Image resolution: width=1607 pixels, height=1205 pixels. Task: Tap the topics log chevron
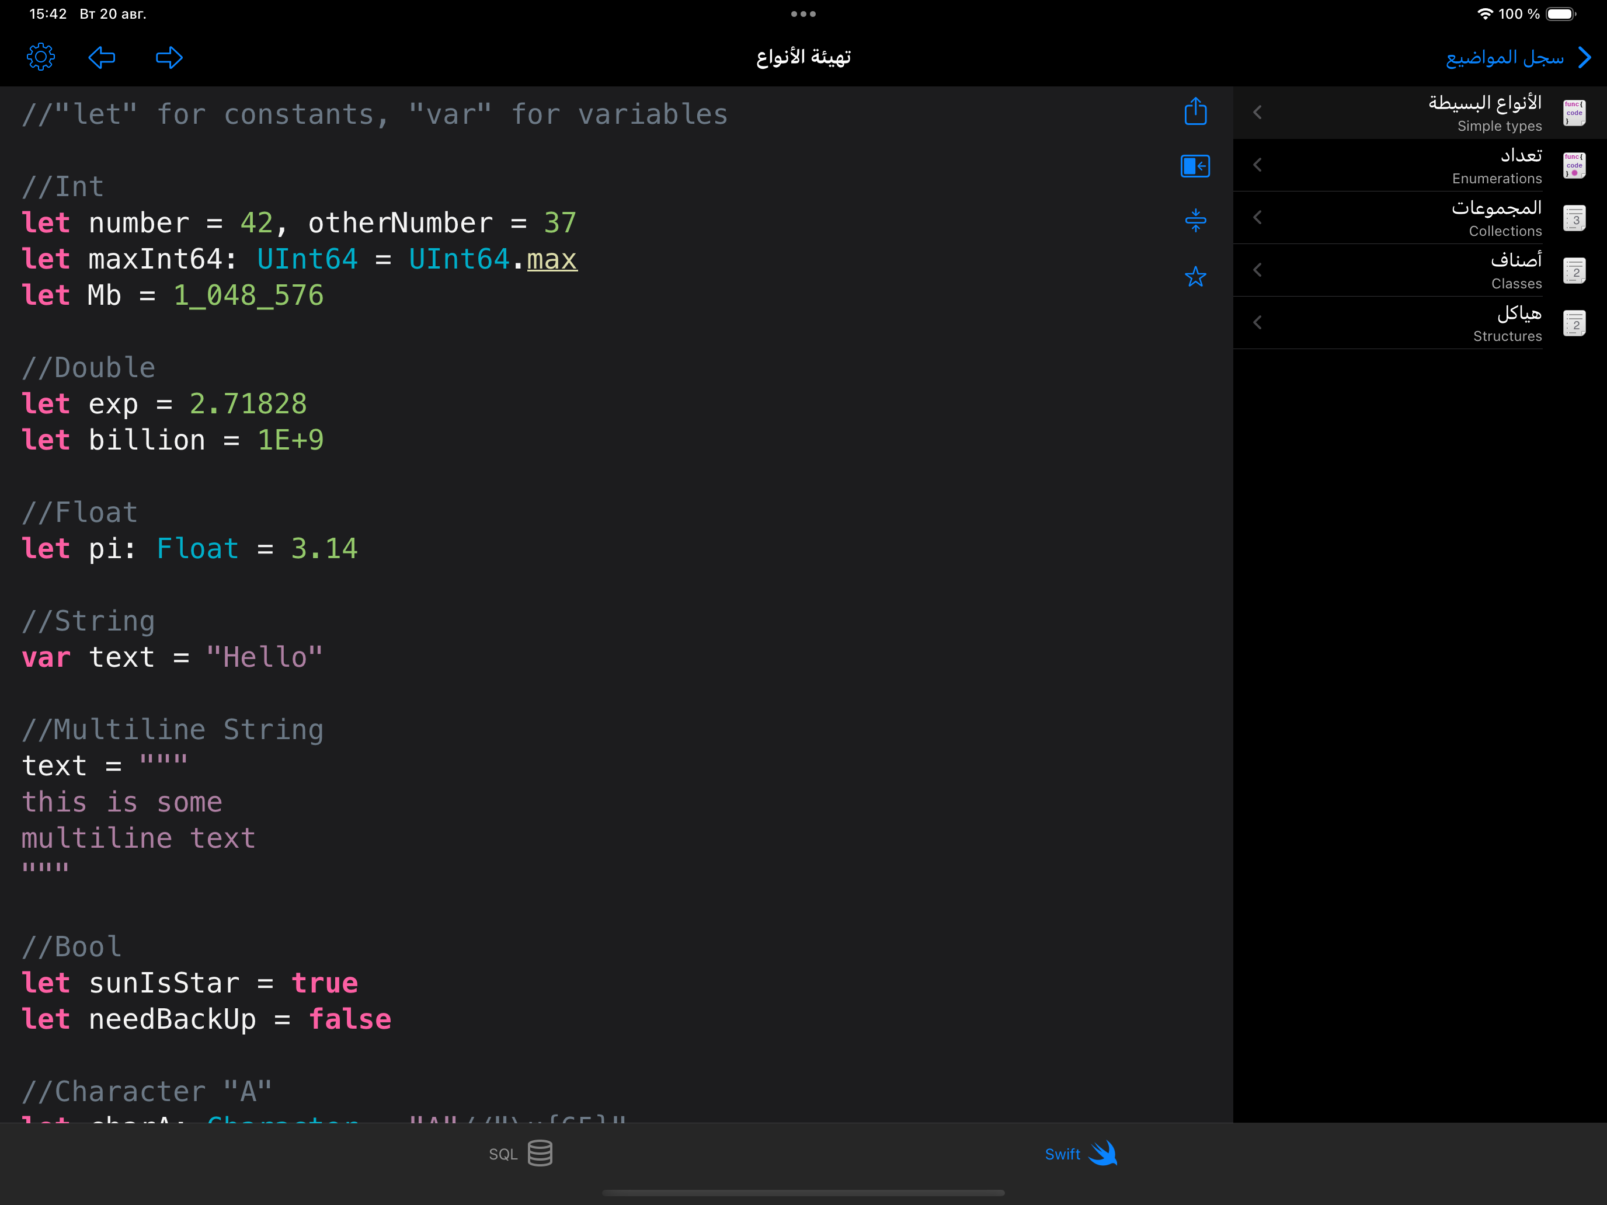1585,57
